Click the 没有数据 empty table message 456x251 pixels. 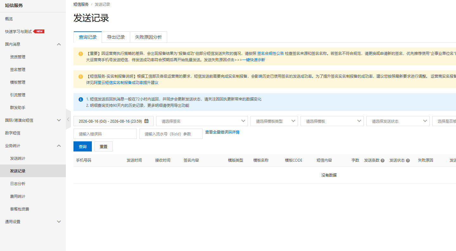coord(329,175)
